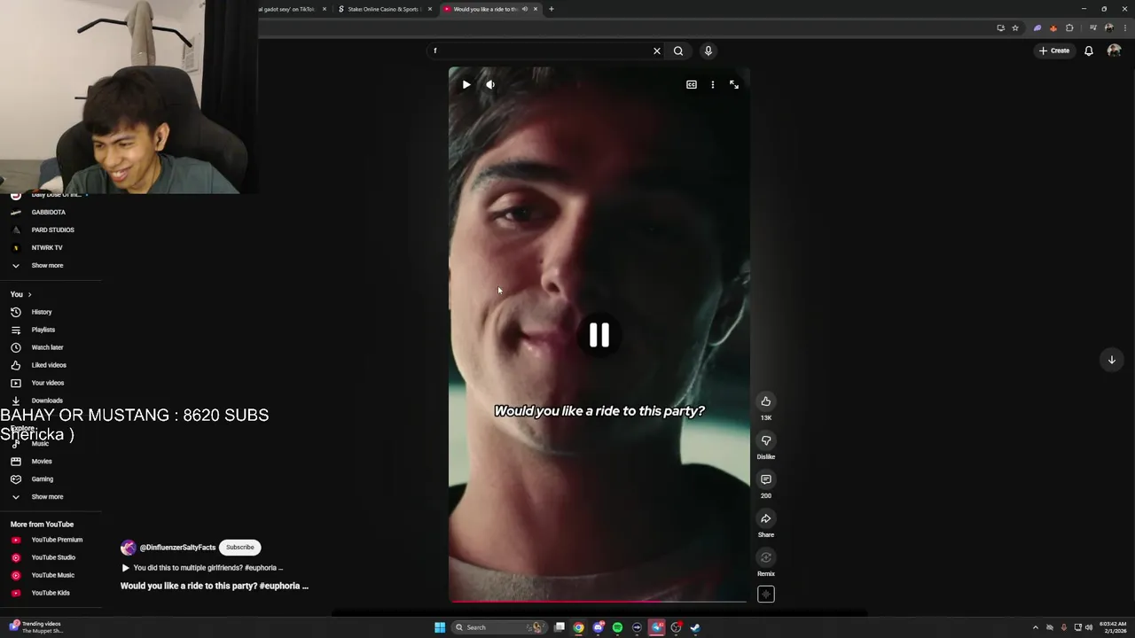Open the browser extensions puzzle icon
The image size is (1135, 638).
point(1069,28)
